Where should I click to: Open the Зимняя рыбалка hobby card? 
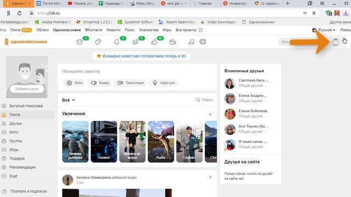point(75,142)
